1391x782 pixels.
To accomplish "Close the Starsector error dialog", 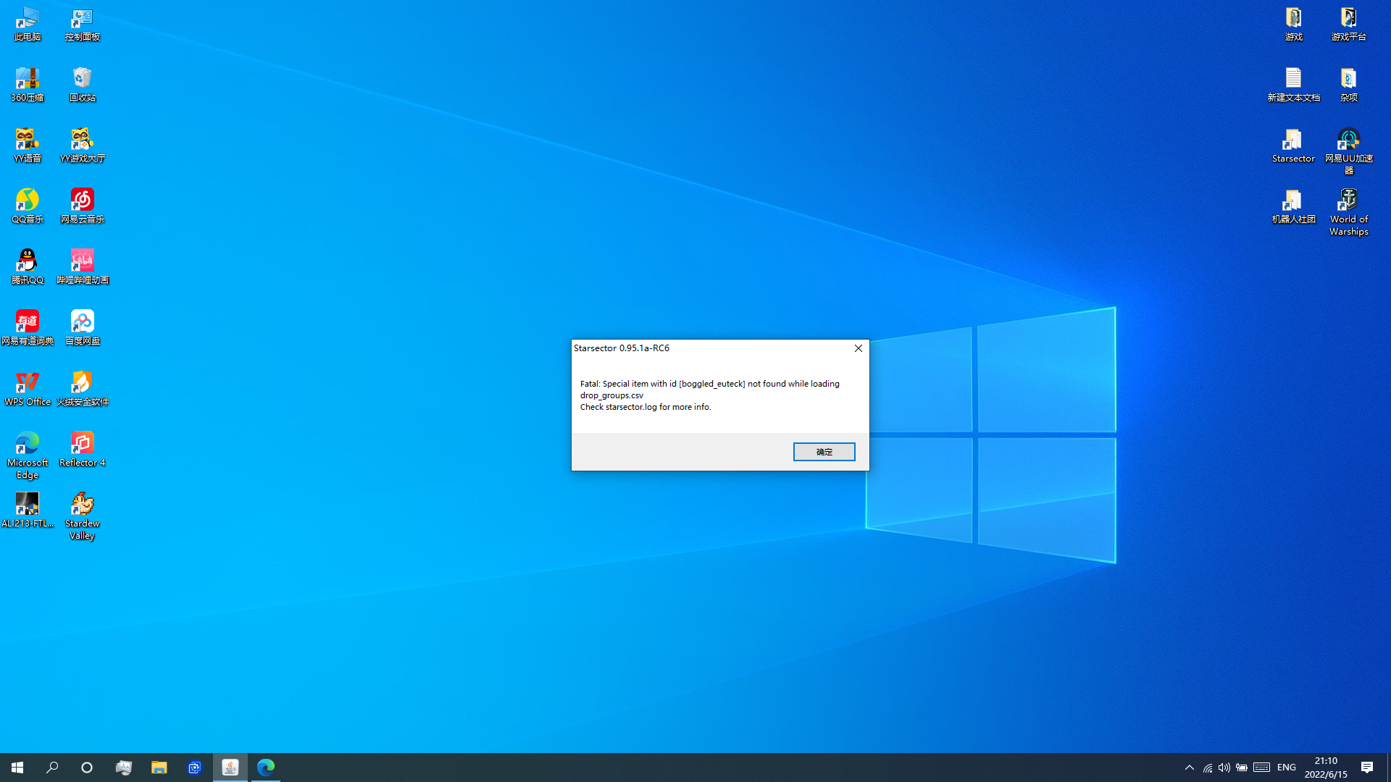I will 859,348.
